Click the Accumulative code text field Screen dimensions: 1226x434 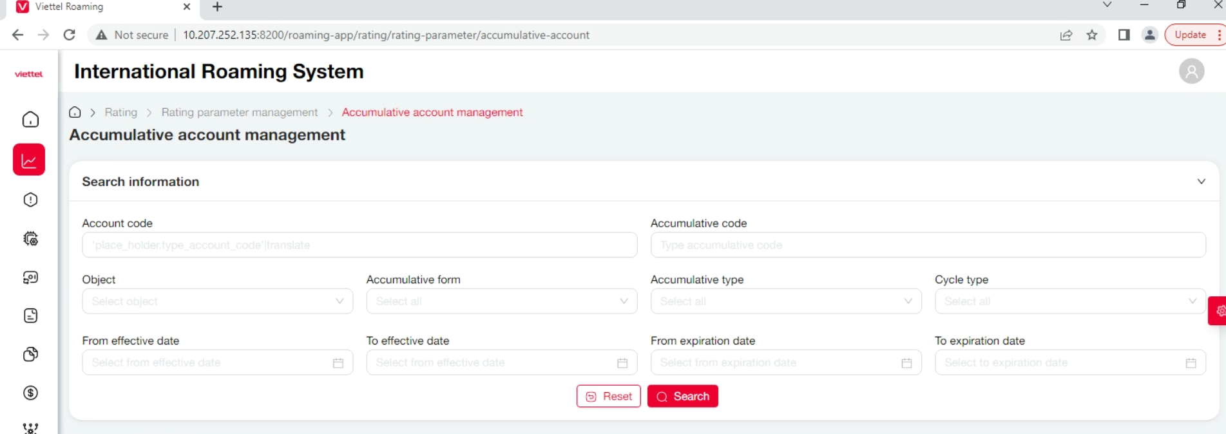coord(928,245)
